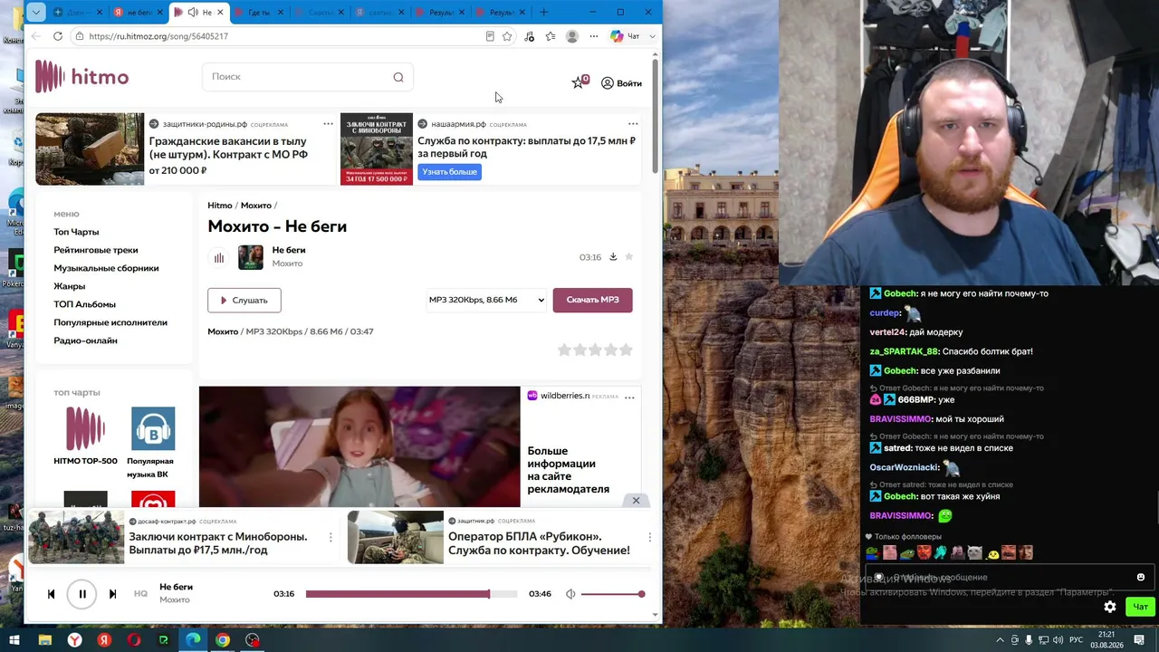This screenshot has height=652, width=1159.
Task: Open a new browser tab
Action: 543,13
